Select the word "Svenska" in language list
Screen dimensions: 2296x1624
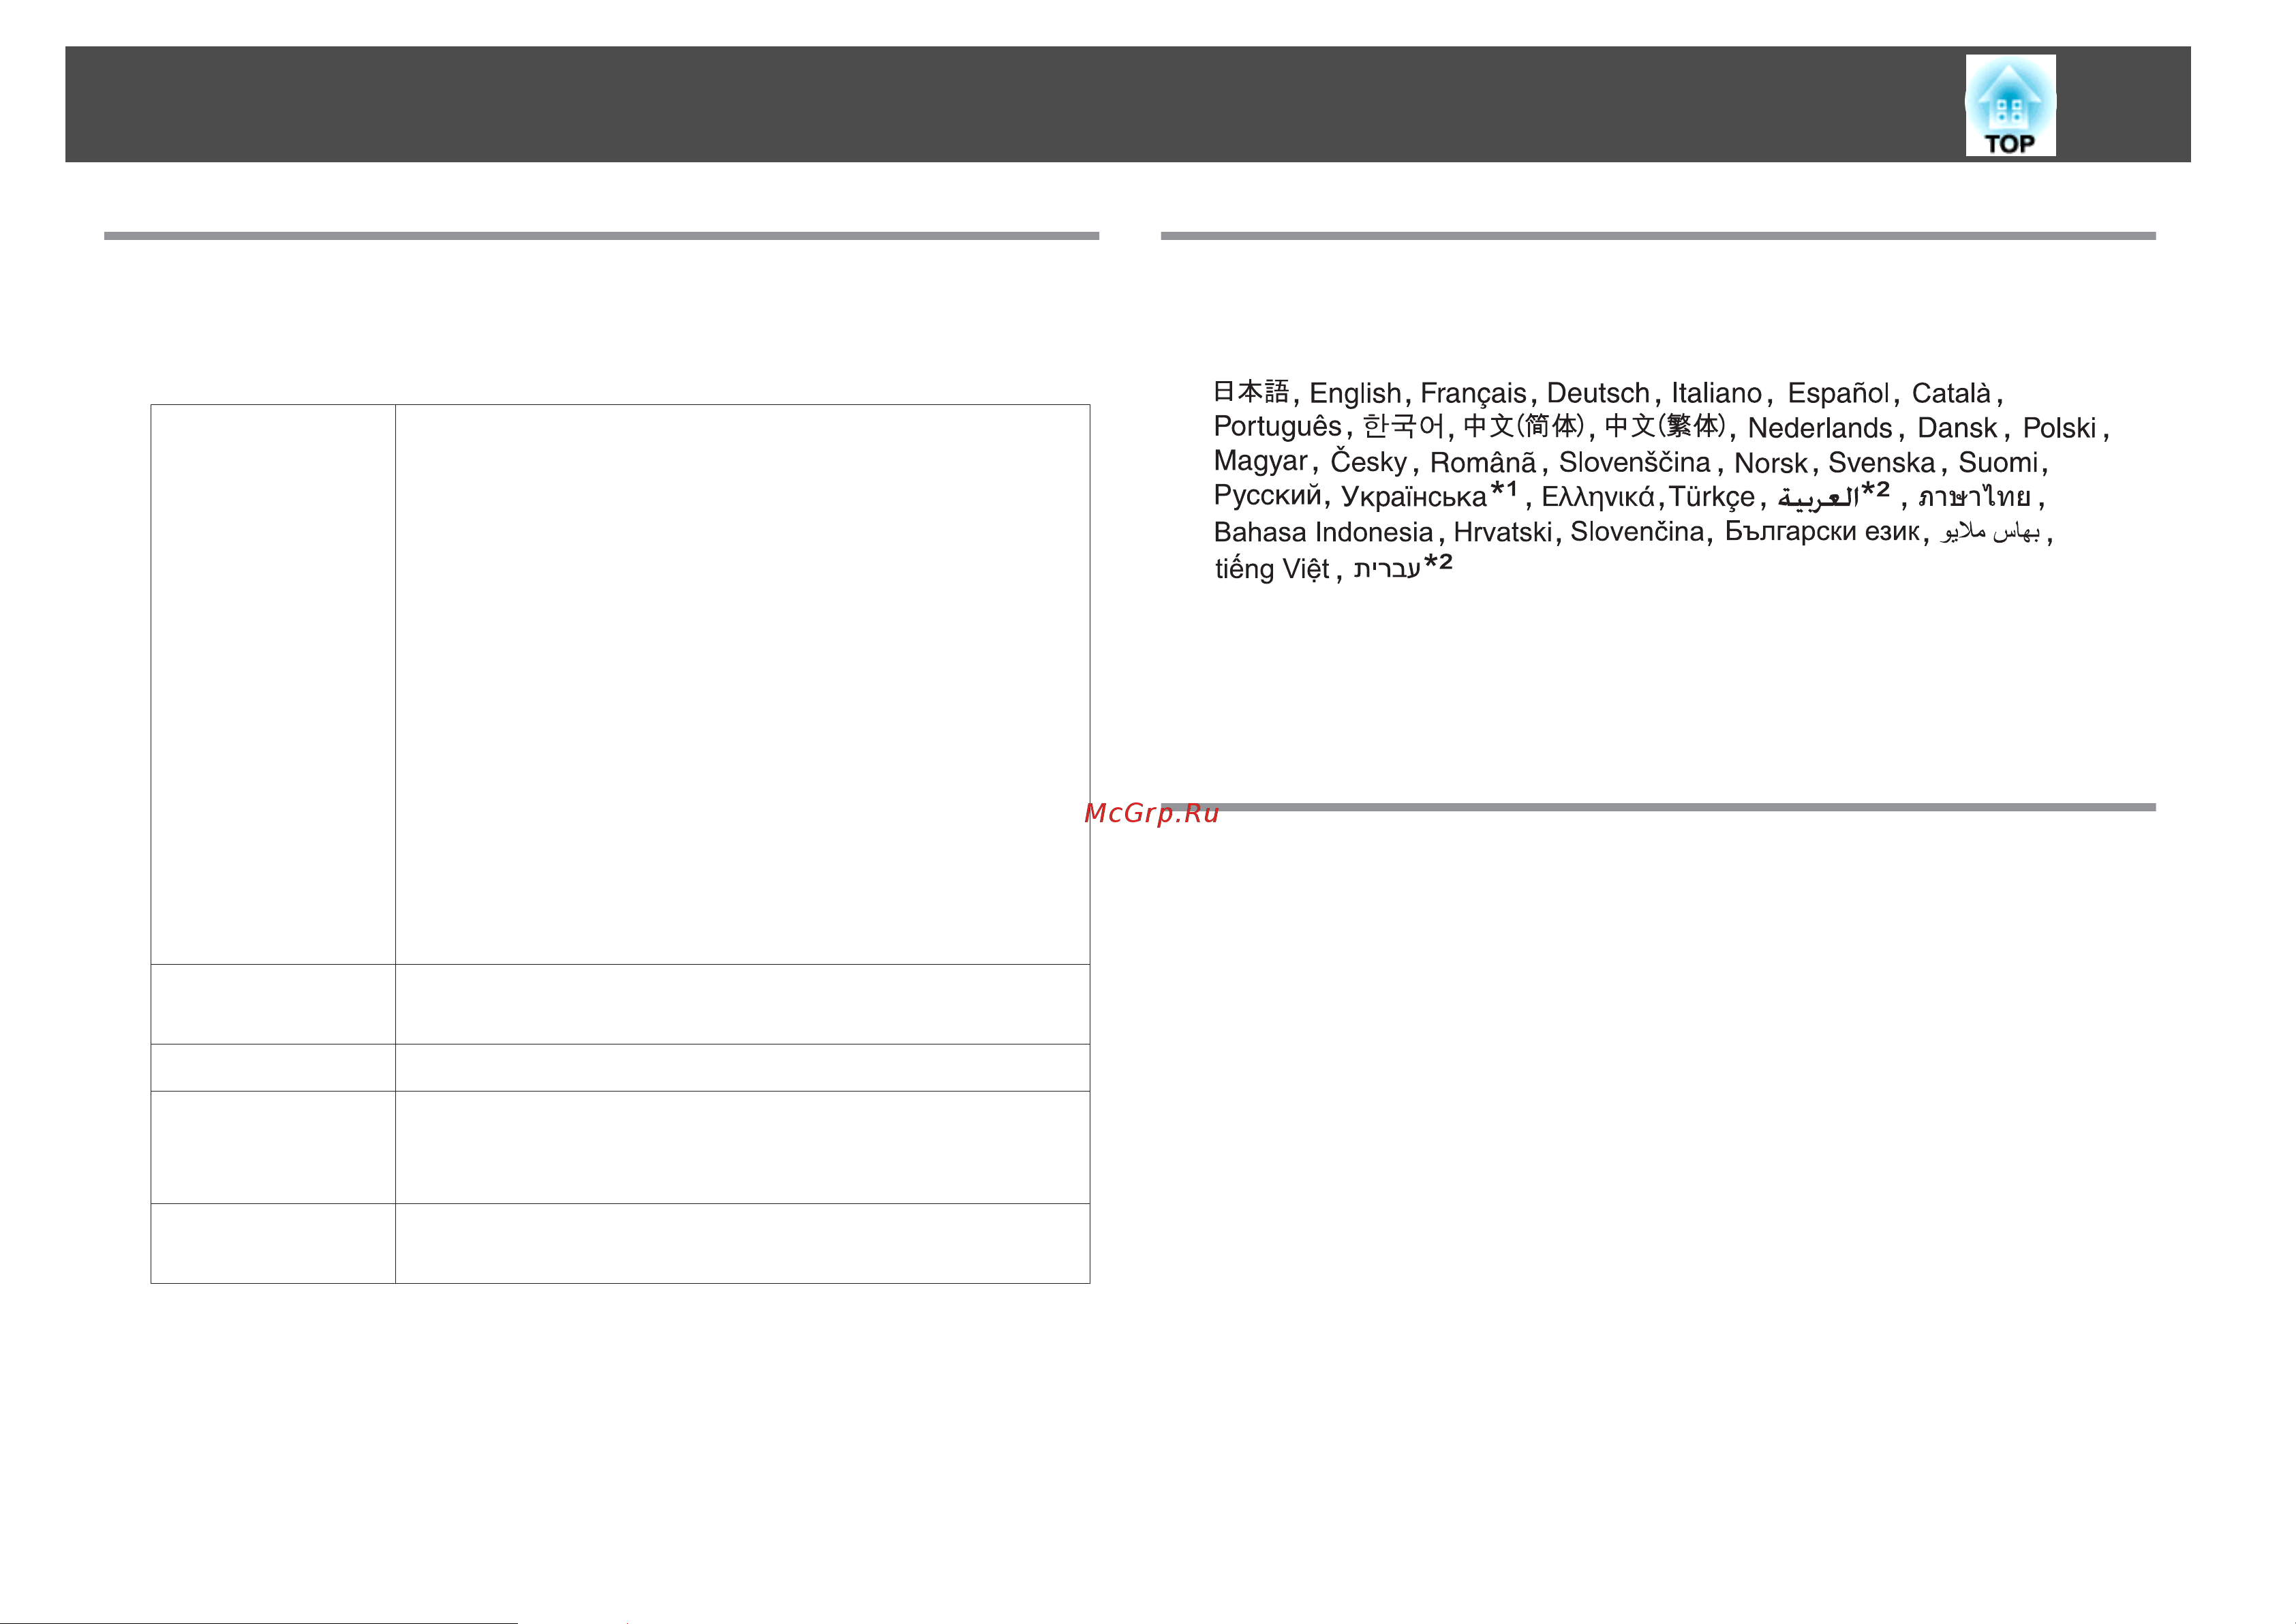(x=1881, y=464)
